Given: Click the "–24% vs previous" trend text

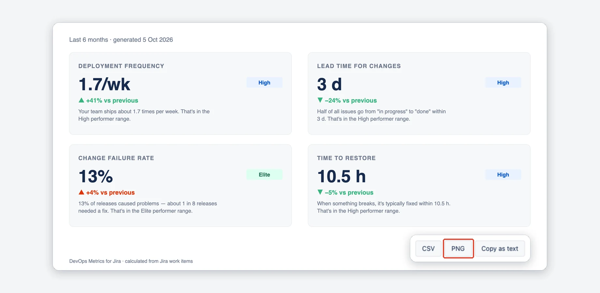Looking at the screenshot, I should (x=351, y=101).
